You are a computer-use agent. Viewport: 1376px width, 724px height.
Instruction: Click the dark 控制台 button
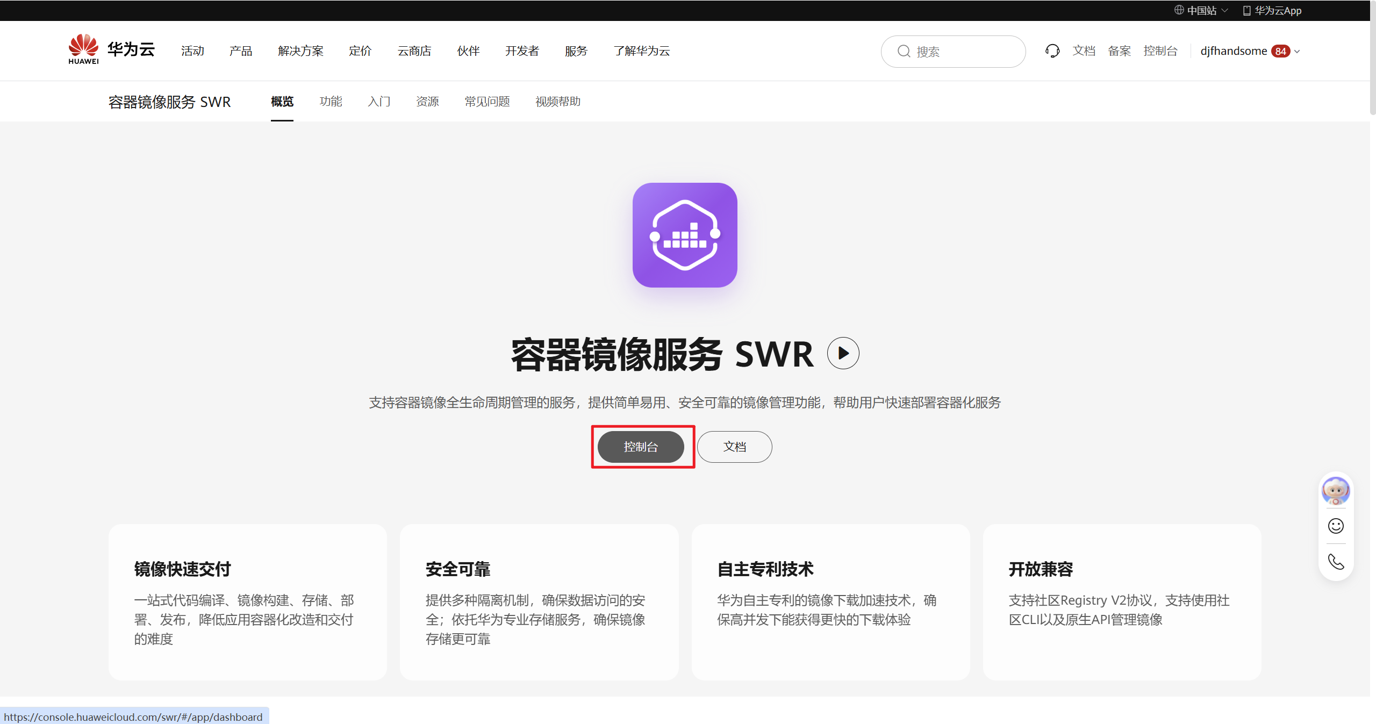pos(641,447)
